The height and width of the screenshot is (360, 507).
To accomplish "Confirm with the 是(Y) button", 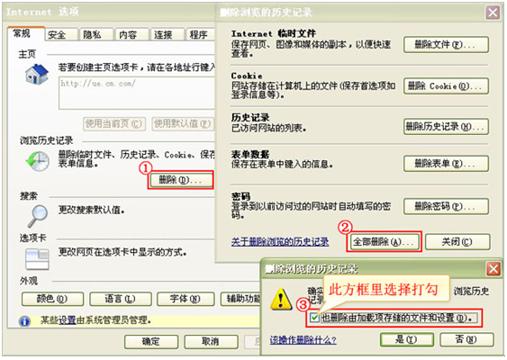I will pos(407,339).
